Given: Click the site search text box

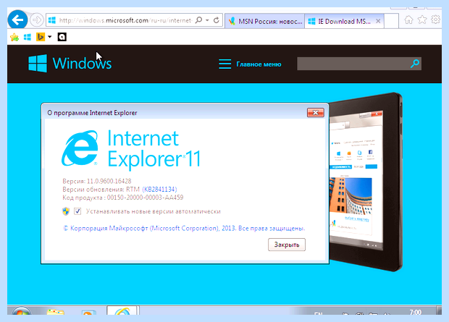Looking at the screenshot, I should click(x=353, y=64).
